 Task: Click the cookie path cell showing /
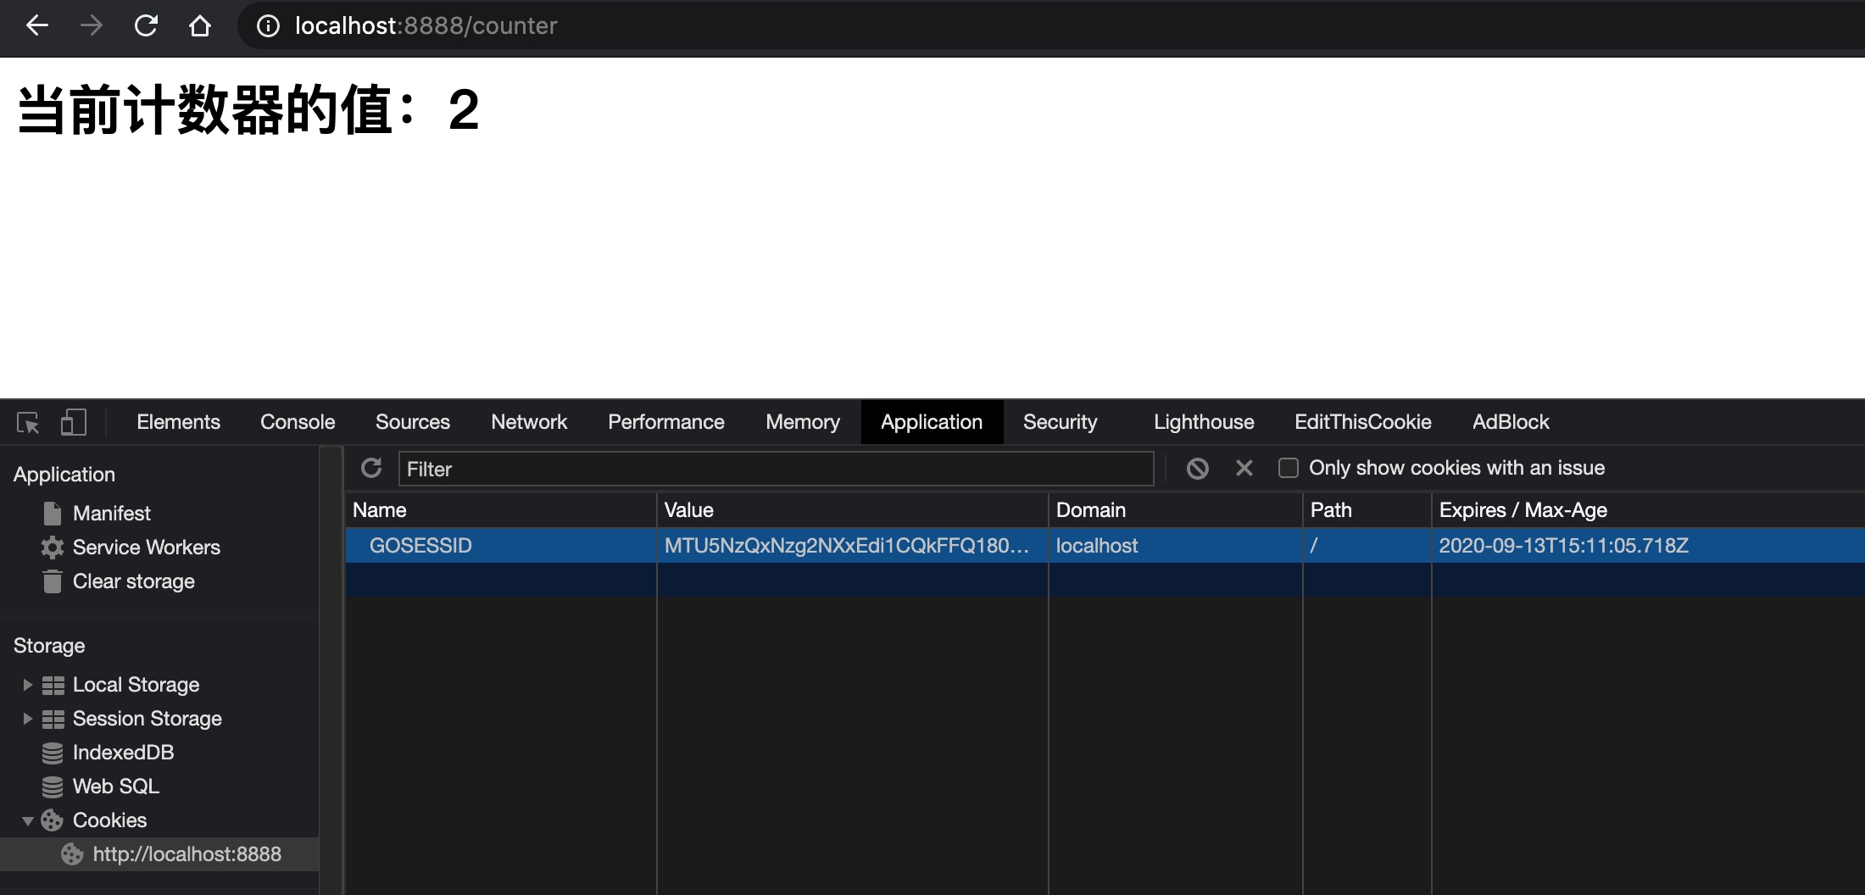(1367, 546)
